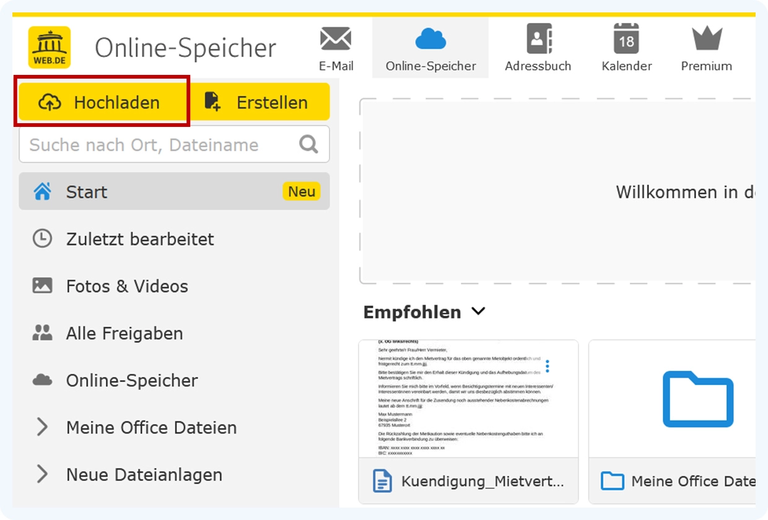
Task: Select the home icon beside Start
Action: (x=43, y=192)
